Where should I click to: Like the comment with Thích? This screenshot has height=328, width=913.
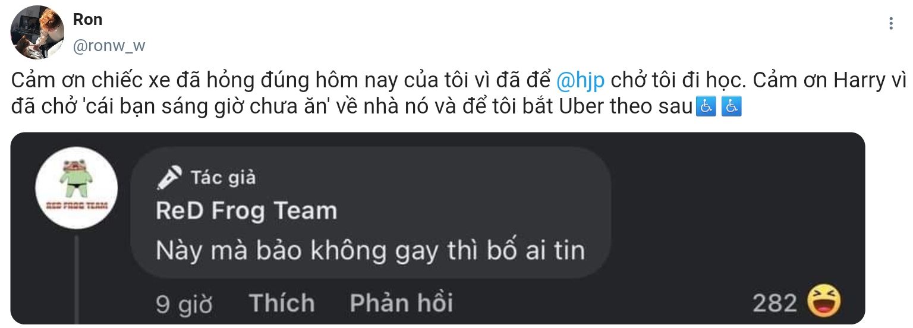click(x=282, y=303)
